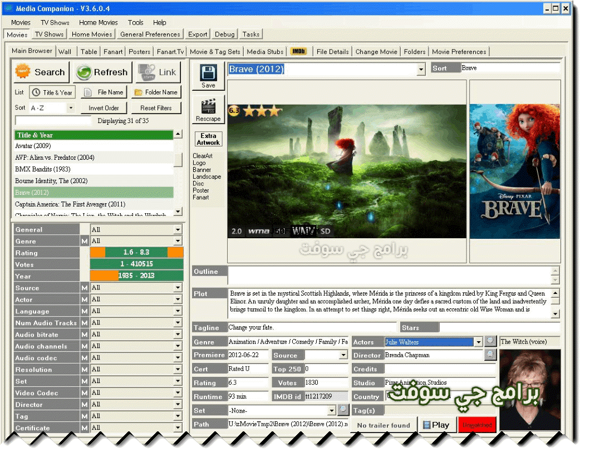Viewport: 590px width, 462px height.
Task: Open the movie title Brave (2012) dropdown
Action: (x=421, y=69)
